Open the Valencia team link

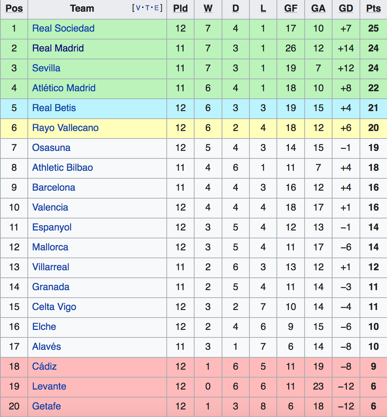pyautogui.click(x=50, y=207)
